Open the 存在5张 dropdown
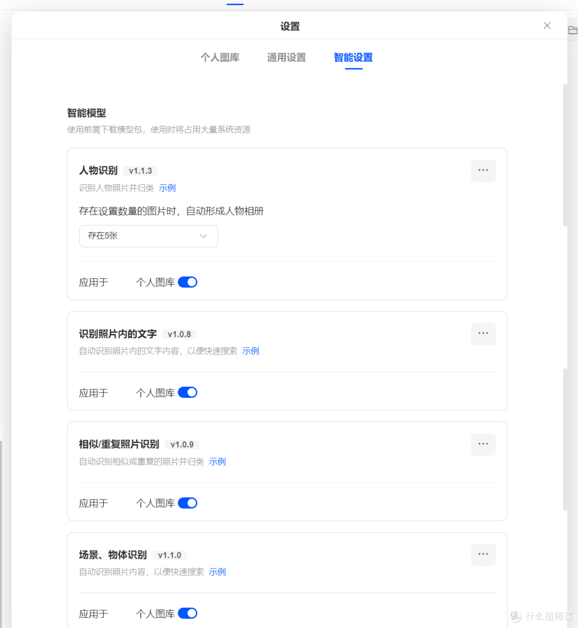The height and width of the screenshot is (628, 578). 148,236
